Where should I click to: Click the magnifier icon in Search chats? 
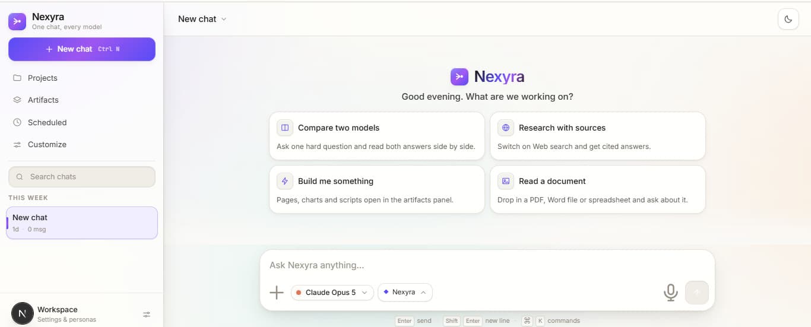[x=20, y=177]
